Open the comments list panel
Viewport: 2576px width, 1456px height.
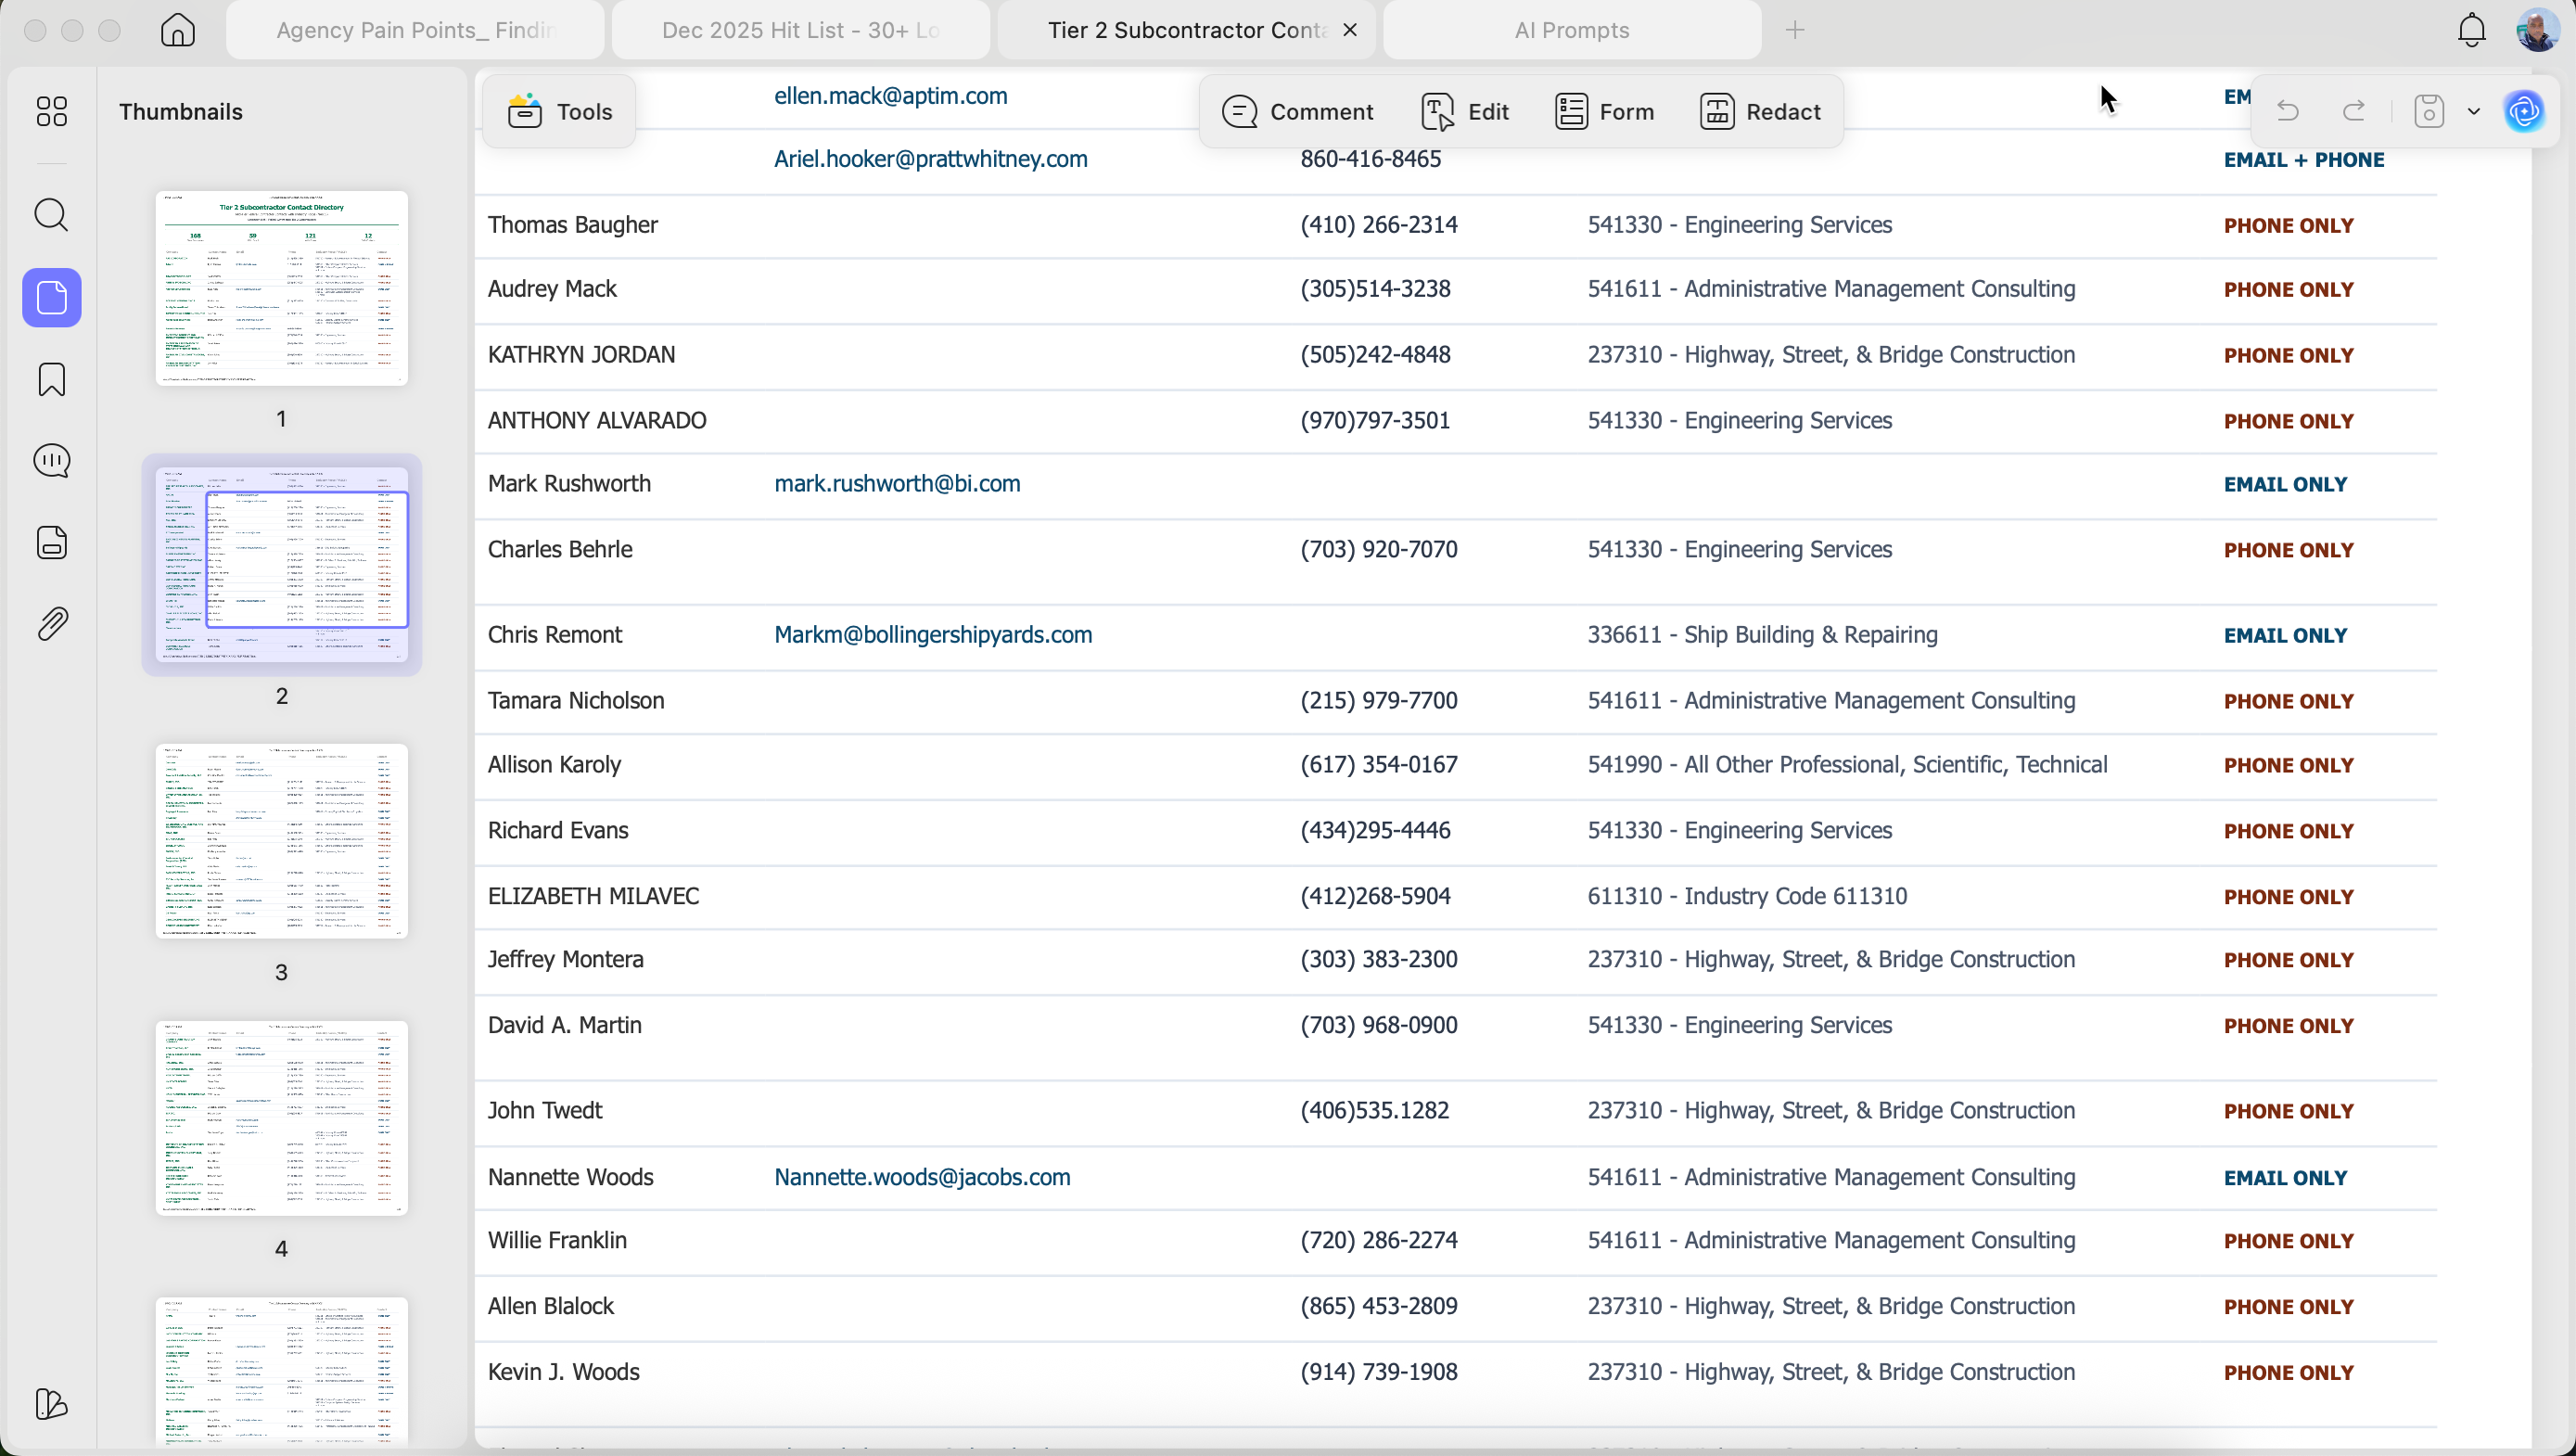(x=51, y=461)
